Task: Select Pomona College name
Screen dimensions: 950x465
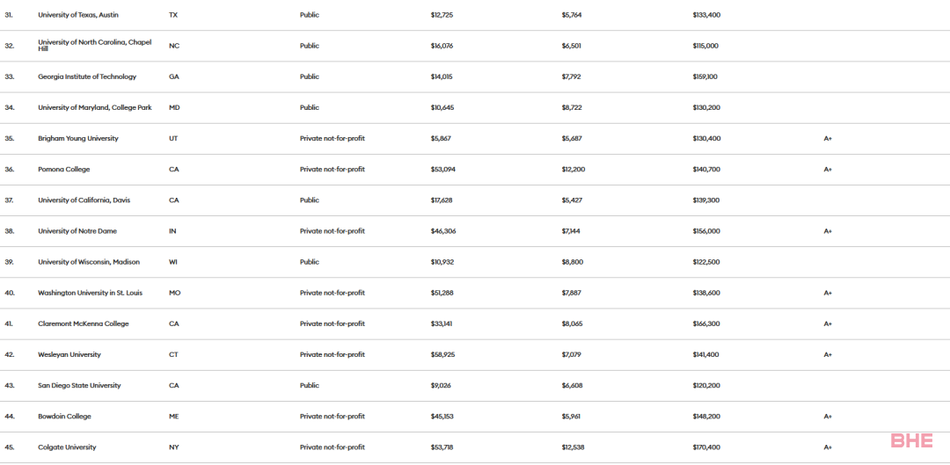Action: 63,170
